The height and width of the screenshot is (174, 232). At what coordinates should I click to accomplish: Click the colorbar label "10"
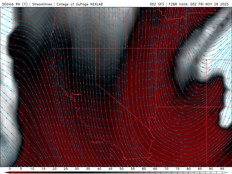point(32,169)
